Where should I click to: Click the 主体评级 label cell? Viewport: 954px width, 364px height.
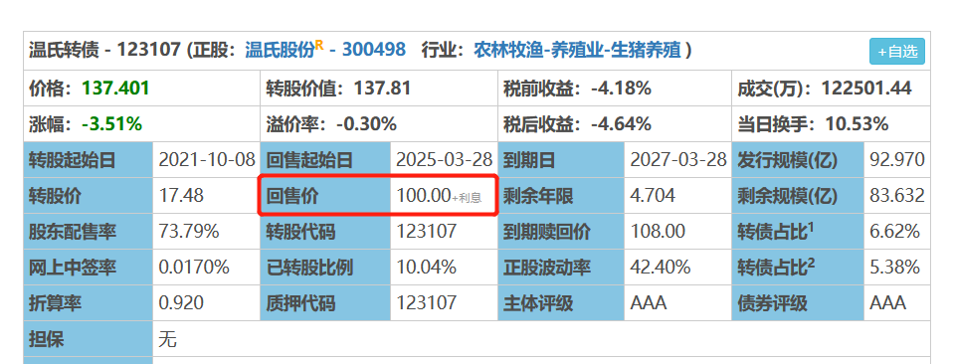pos(562,303)
